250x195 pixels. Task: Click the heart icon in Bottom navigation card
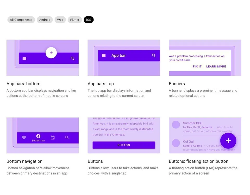(24, 137)
